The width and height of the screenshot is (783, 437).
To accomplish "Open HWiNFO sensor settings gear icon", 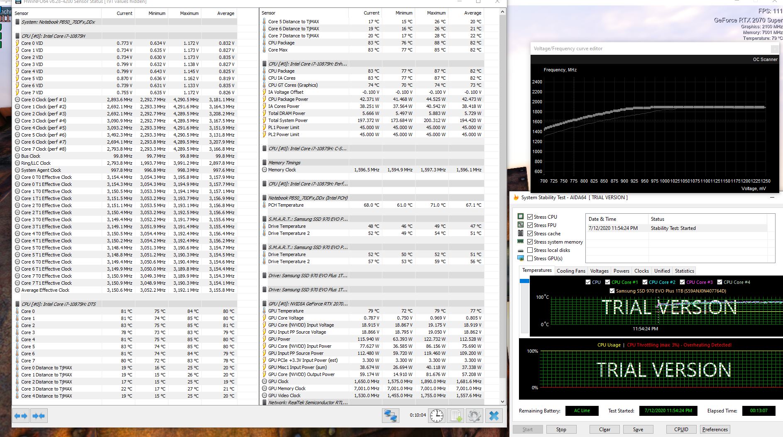I will coord(475,415).
